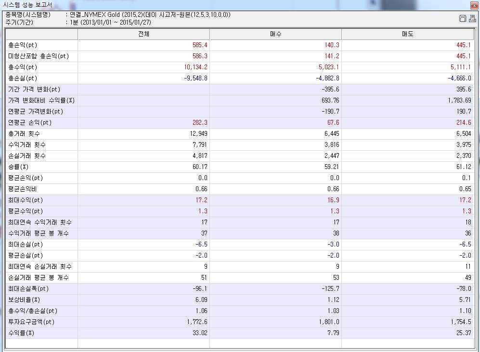Screen dimensions: 480x352
Task: Click the 매도 column header
Action: click(407, 34)
